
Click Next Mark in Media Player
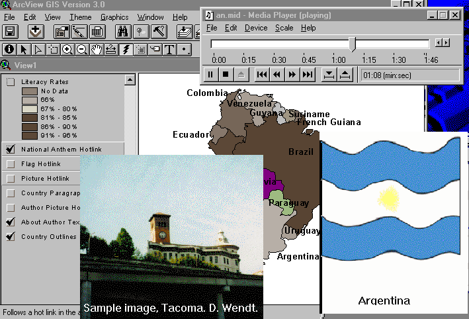(x=308, y=75)
